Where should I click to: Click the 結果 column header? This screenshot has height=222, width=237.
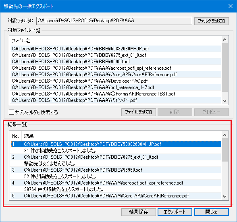(x=29, y=136)
